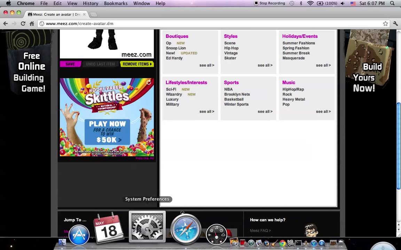Open the Brooklyn Nets category
The width and height of the screenshot is (401, 250).
click(237, 94)
